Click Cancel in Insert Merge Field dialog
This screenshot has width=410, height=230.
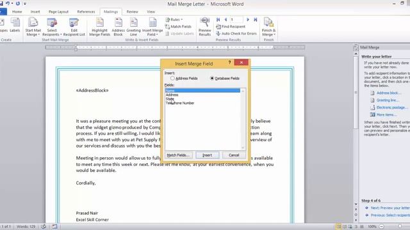pos(234,155)
